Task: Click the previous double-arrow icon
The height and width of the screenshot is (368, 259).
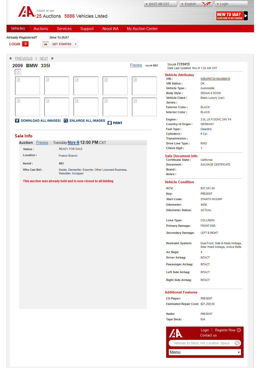Action: point(11,58)
